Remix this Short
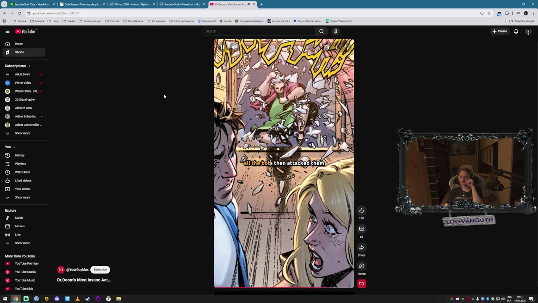Viewport: 538px width, 303px height. (361, 266)
